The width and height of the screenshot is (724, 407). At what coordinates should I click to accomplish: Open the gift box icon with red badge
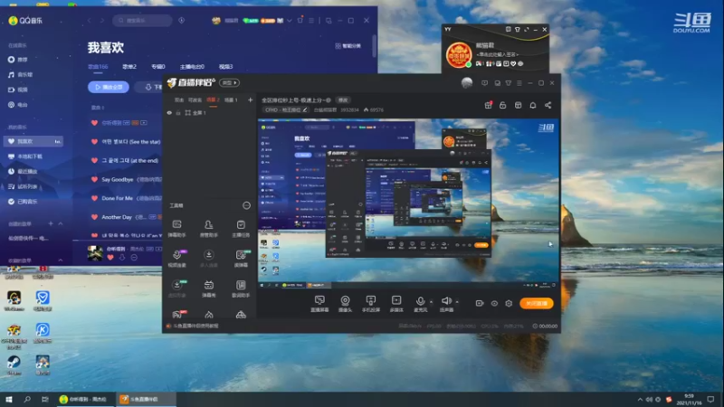[488, 105]
